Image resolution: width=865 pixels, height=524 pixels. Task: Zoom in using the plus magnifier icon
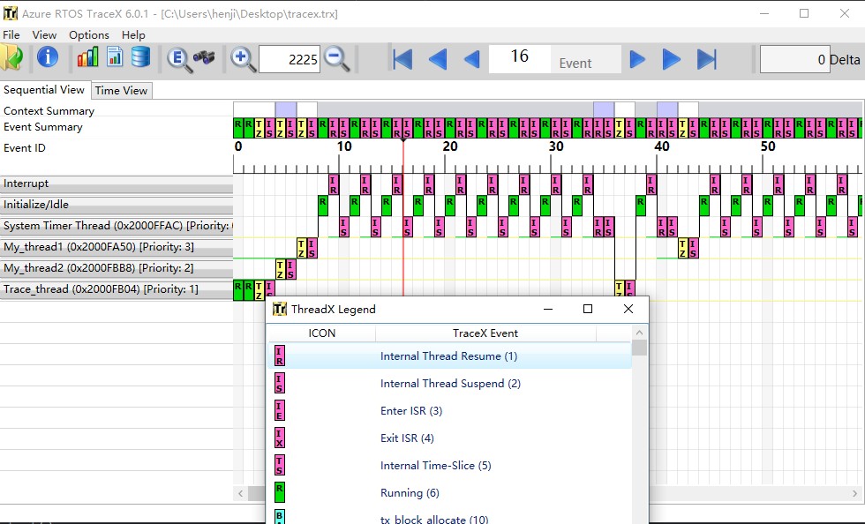242,58
